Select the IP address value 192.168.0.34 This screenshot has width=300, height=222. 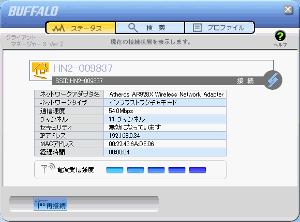coord(124,136)
